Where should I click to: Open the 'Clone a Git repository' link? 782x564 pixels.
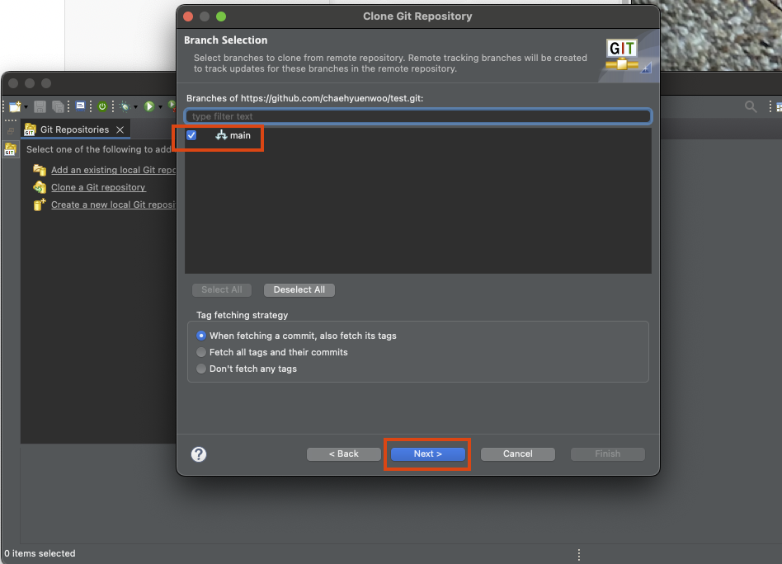pos(98,187)
